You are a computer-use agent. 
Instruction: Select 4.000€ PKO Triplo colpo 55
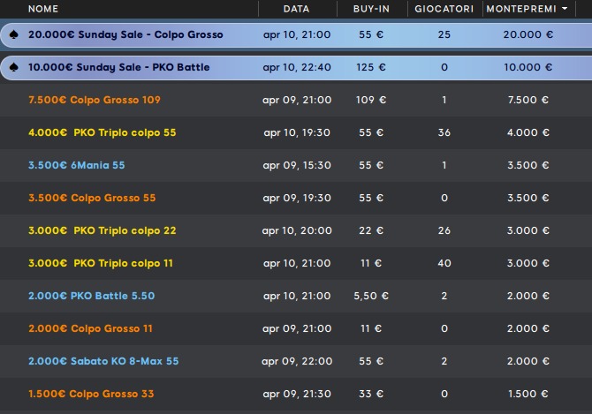[x=296, y=132]
